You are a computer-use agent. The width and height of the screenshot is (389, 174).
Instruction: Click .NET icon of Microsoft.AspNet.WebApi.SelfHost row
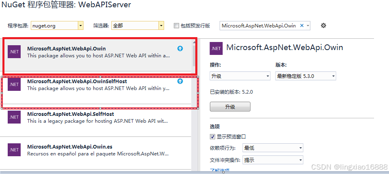[14, 117]
